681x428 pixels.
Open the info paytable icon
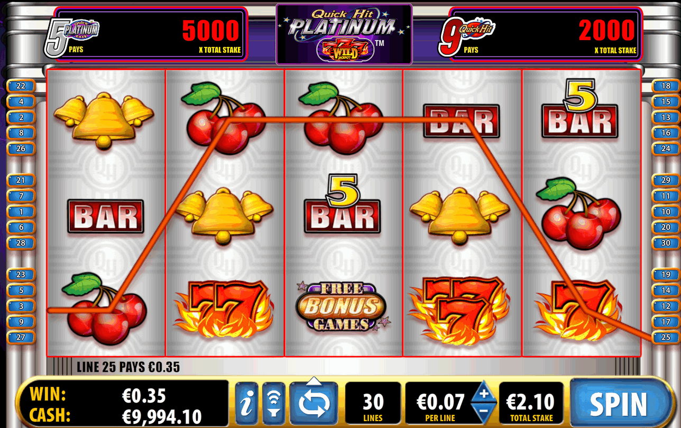click(246, 404)
